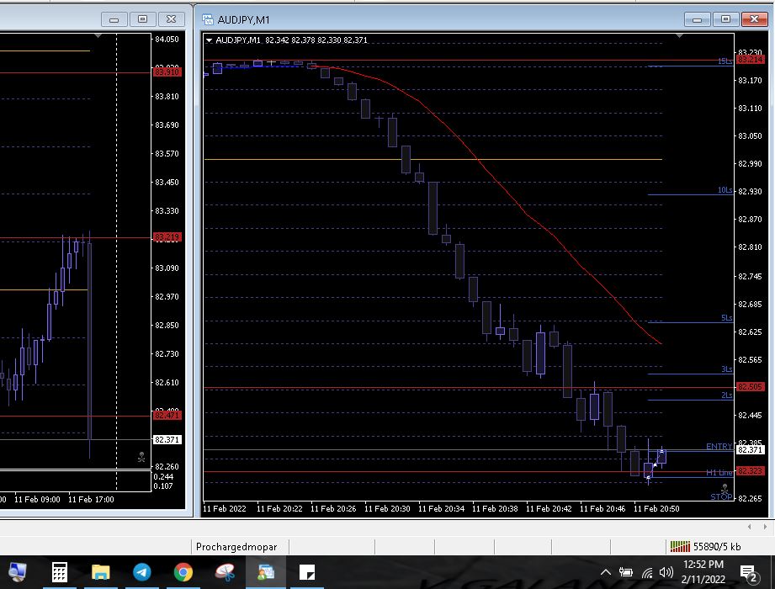The height and width of the screenshot is (589, 775).
Task: Click the skull icon above STOP label
Action: (x=725, y=488)
